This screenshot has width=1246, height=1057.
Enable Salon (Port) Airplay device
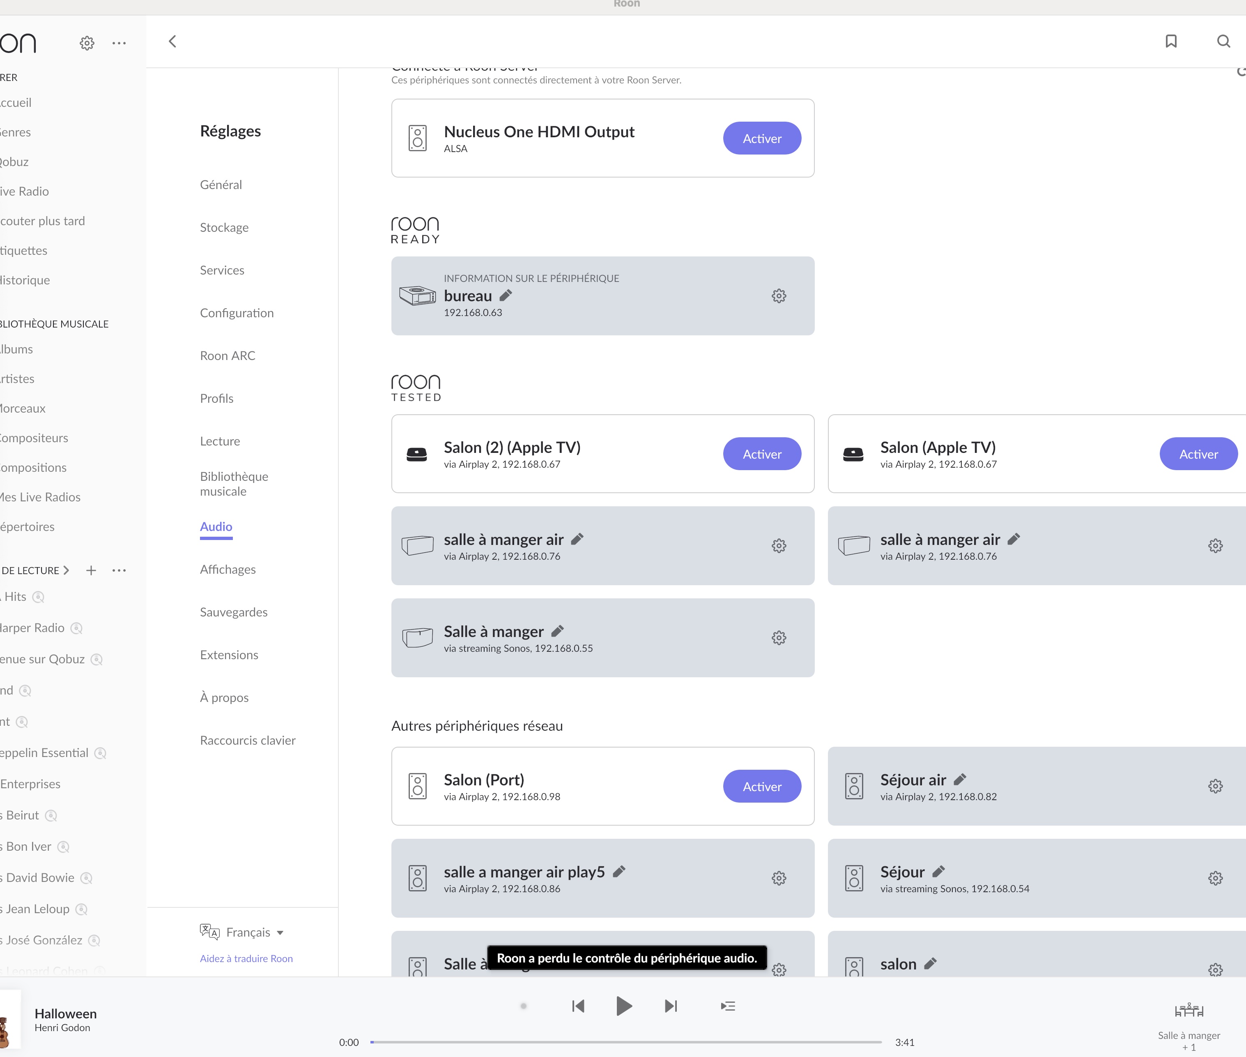click(762, 787)
